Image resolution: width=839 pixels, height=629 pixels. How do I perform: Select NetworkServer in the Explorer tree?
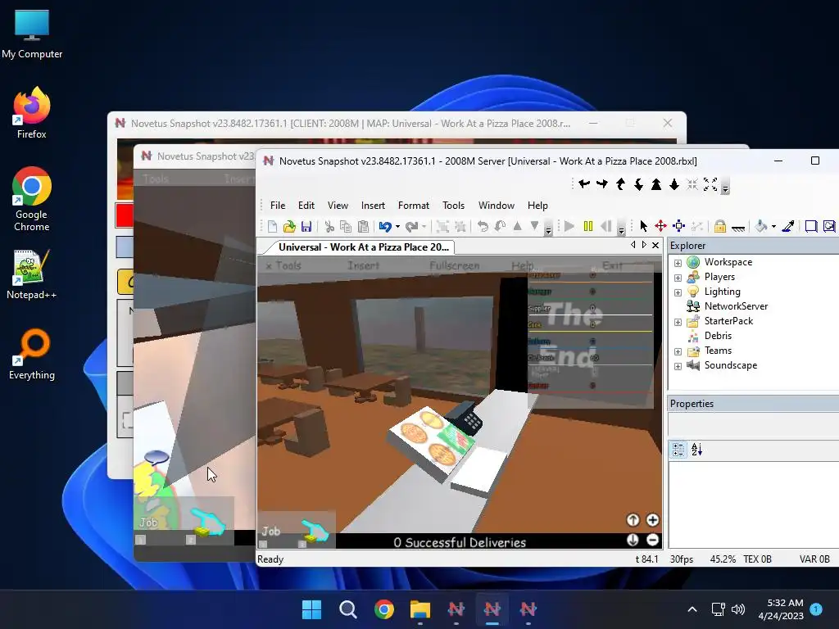pyautogui.click(x=736, y=306)
